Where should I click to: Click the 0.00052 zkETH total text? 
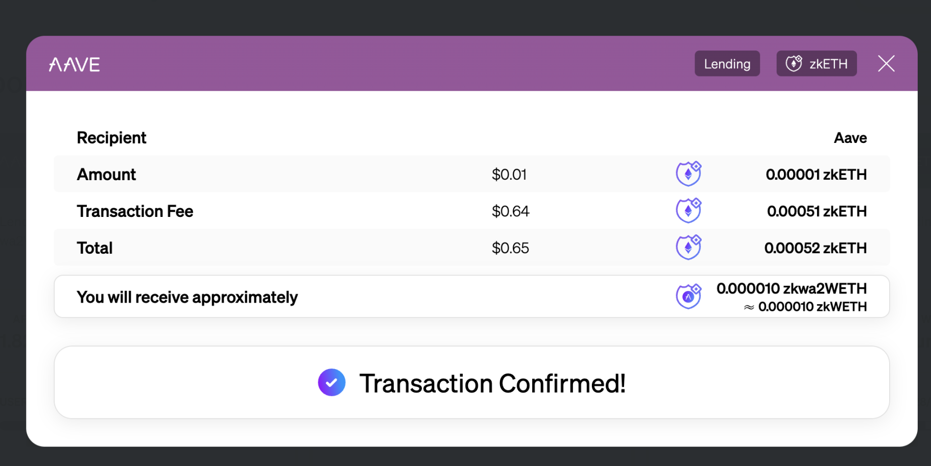click(815, 248)
